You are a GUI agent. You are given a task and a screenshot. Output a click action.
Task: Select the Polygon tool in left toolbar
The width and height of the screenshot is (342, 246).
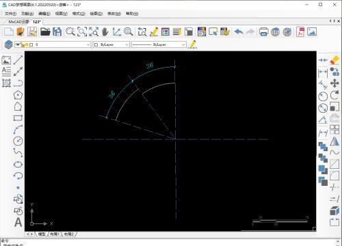(18, 95)
